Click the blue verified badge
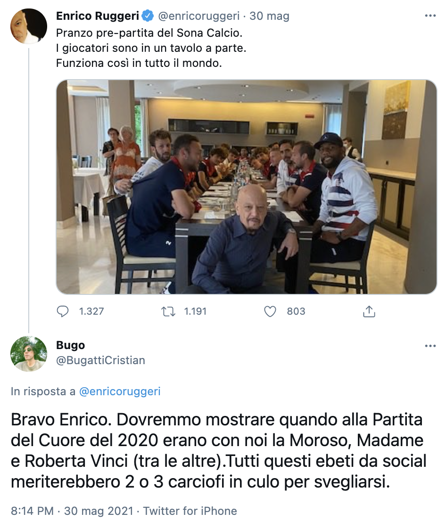This screenshot has width=446, height=521. pyautogui.click(x=148, y=16)
